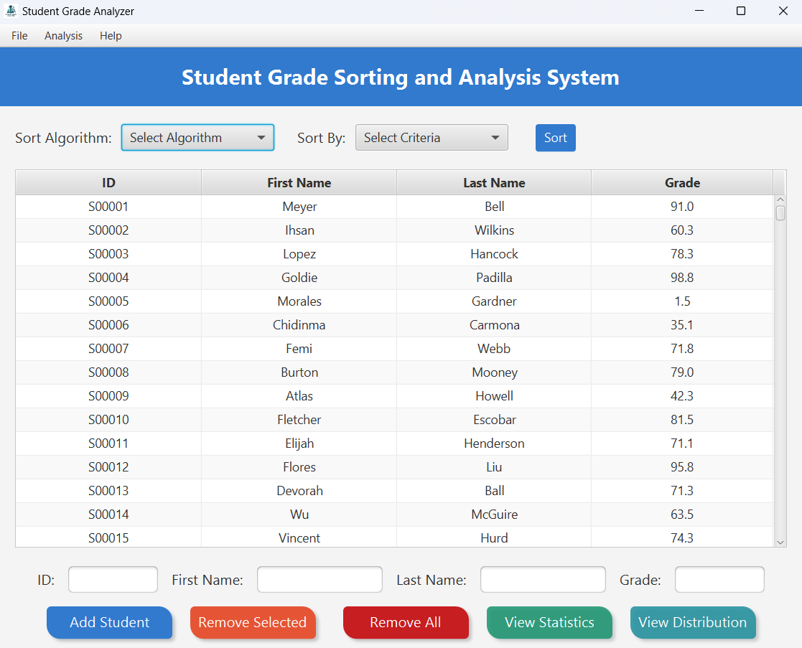Click the ID input field
The image size is (802, 648).
(x=113, y=579)
